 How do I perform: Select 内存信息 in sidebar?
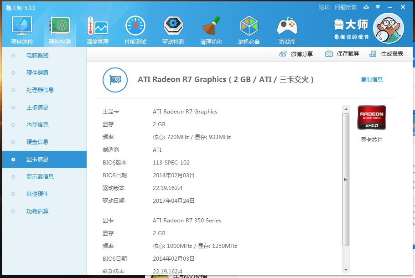[45, 125]
